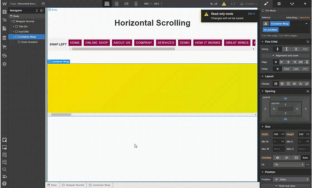
Task: Open the Fit dropdown
Action: point(289,164)
